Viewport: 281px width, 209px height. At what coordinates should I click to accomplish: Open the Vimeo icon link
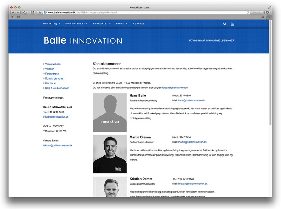pos(224,24)
